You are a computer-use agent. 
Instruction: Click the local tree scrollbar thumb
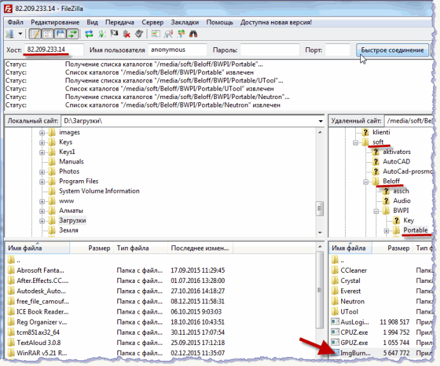(320, 209)
